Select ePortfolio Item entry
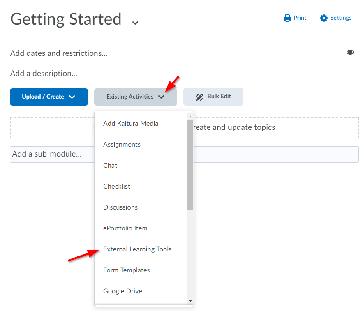 point(125,228)
